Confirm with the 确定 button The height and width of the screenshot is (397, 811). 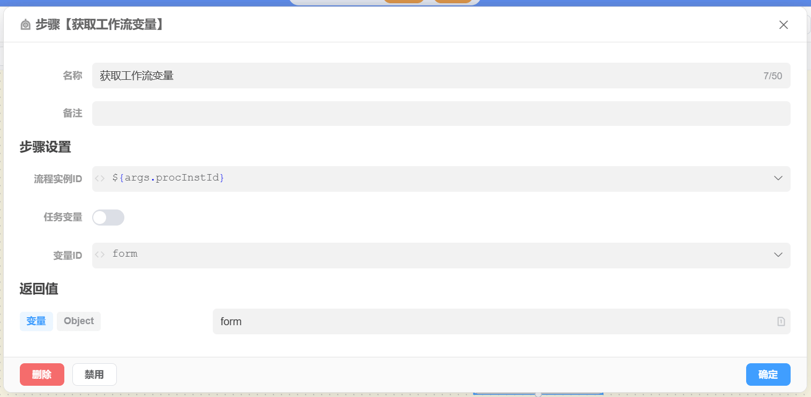point(768,374)
